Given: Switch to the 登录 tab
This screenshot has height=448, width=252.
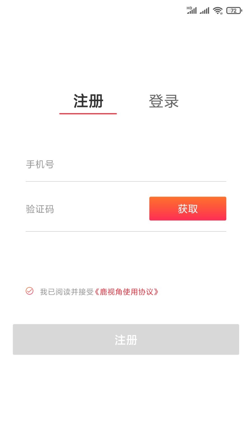Looking at the screenshot, I should [x=164, y=101].
